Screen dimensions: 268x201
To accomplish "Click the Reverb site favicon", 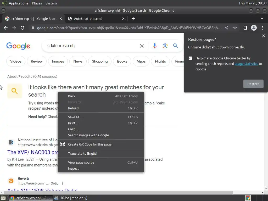I will (11, 181).
